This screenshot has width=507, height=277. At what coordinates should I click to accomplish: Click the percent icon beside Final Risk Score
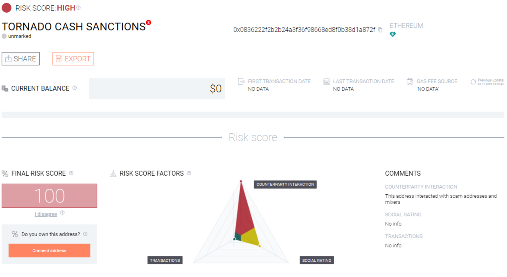point(5,174)
